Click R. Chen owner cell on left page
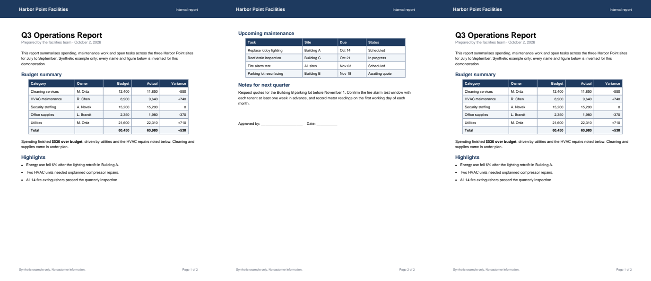The image size is (651, 281). coord(89,99)
